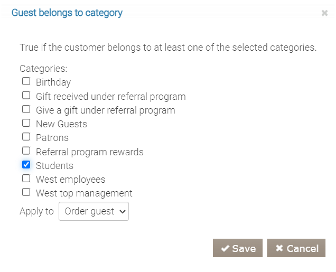Check the Birthday category checkbox

click(26, 81)
